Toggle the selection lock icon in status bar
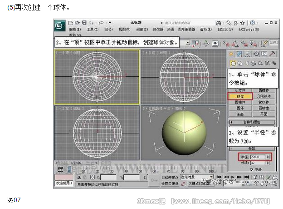Viewport: 283px width, 209px height. pyautogui.click(x=85, y=177)
